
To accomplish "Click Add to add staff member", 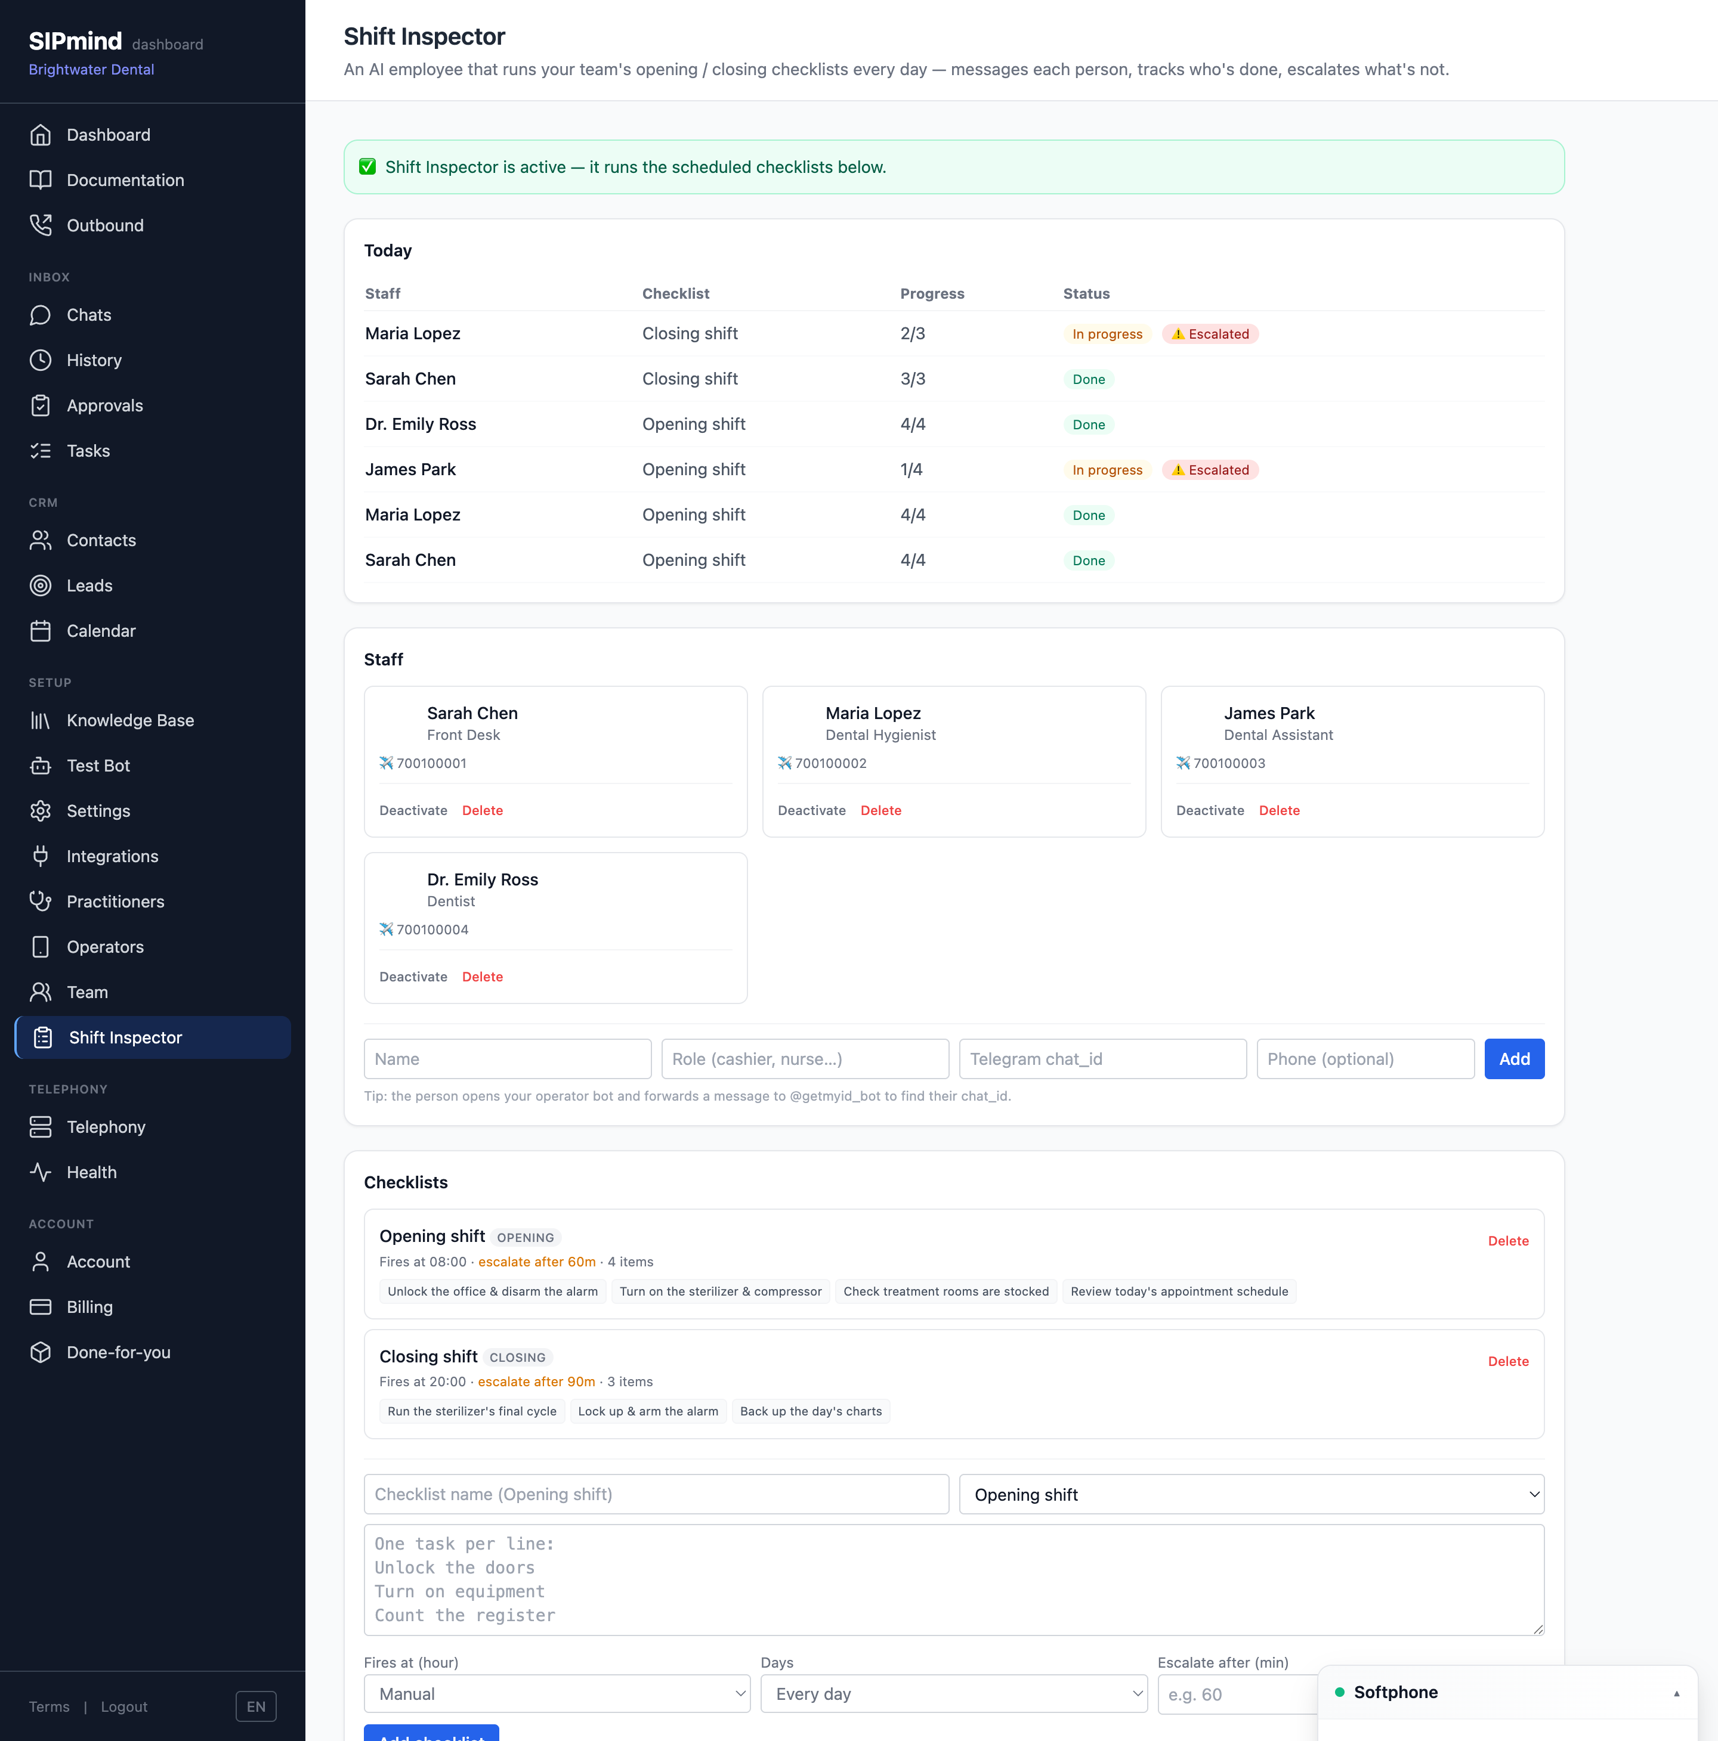I will [x=1515, y=1059].
